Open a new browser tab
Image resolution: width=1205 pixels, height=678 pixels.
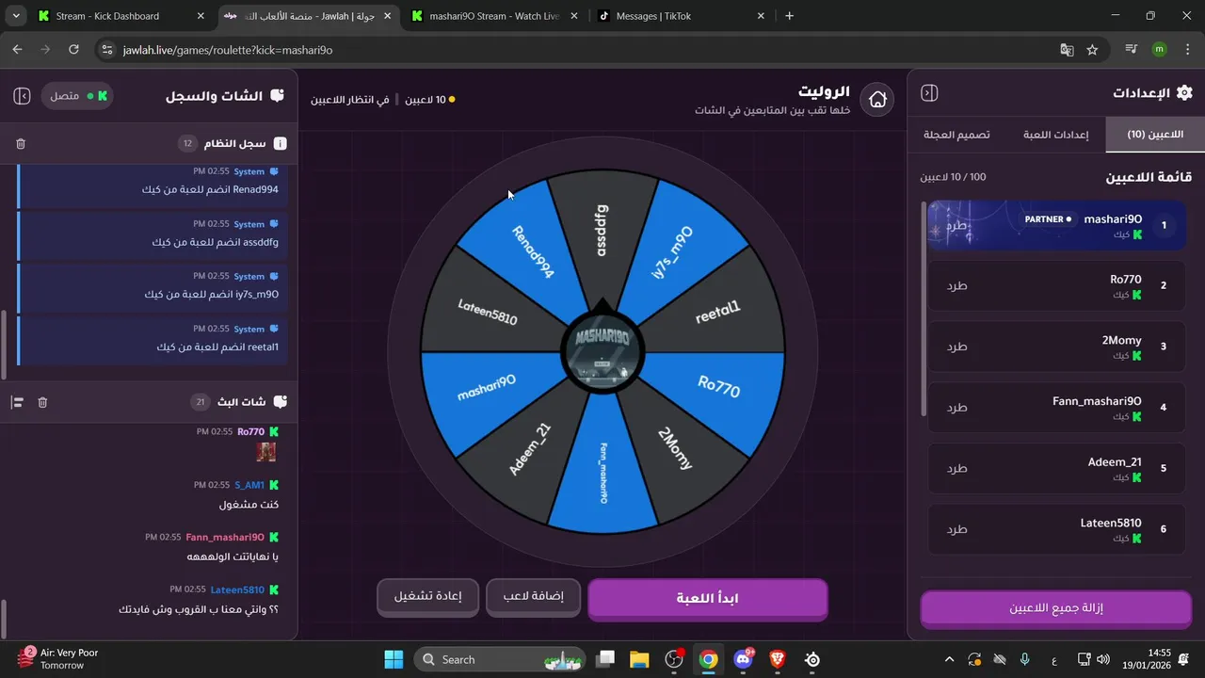(789, 16)
